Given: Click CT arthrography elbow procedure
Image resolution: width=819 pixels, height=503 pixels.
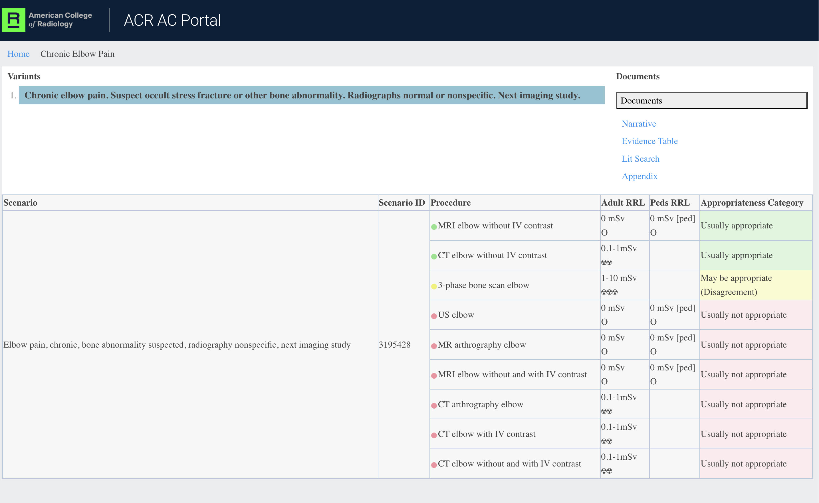Looking at the screenshot, I should [481, 404].
